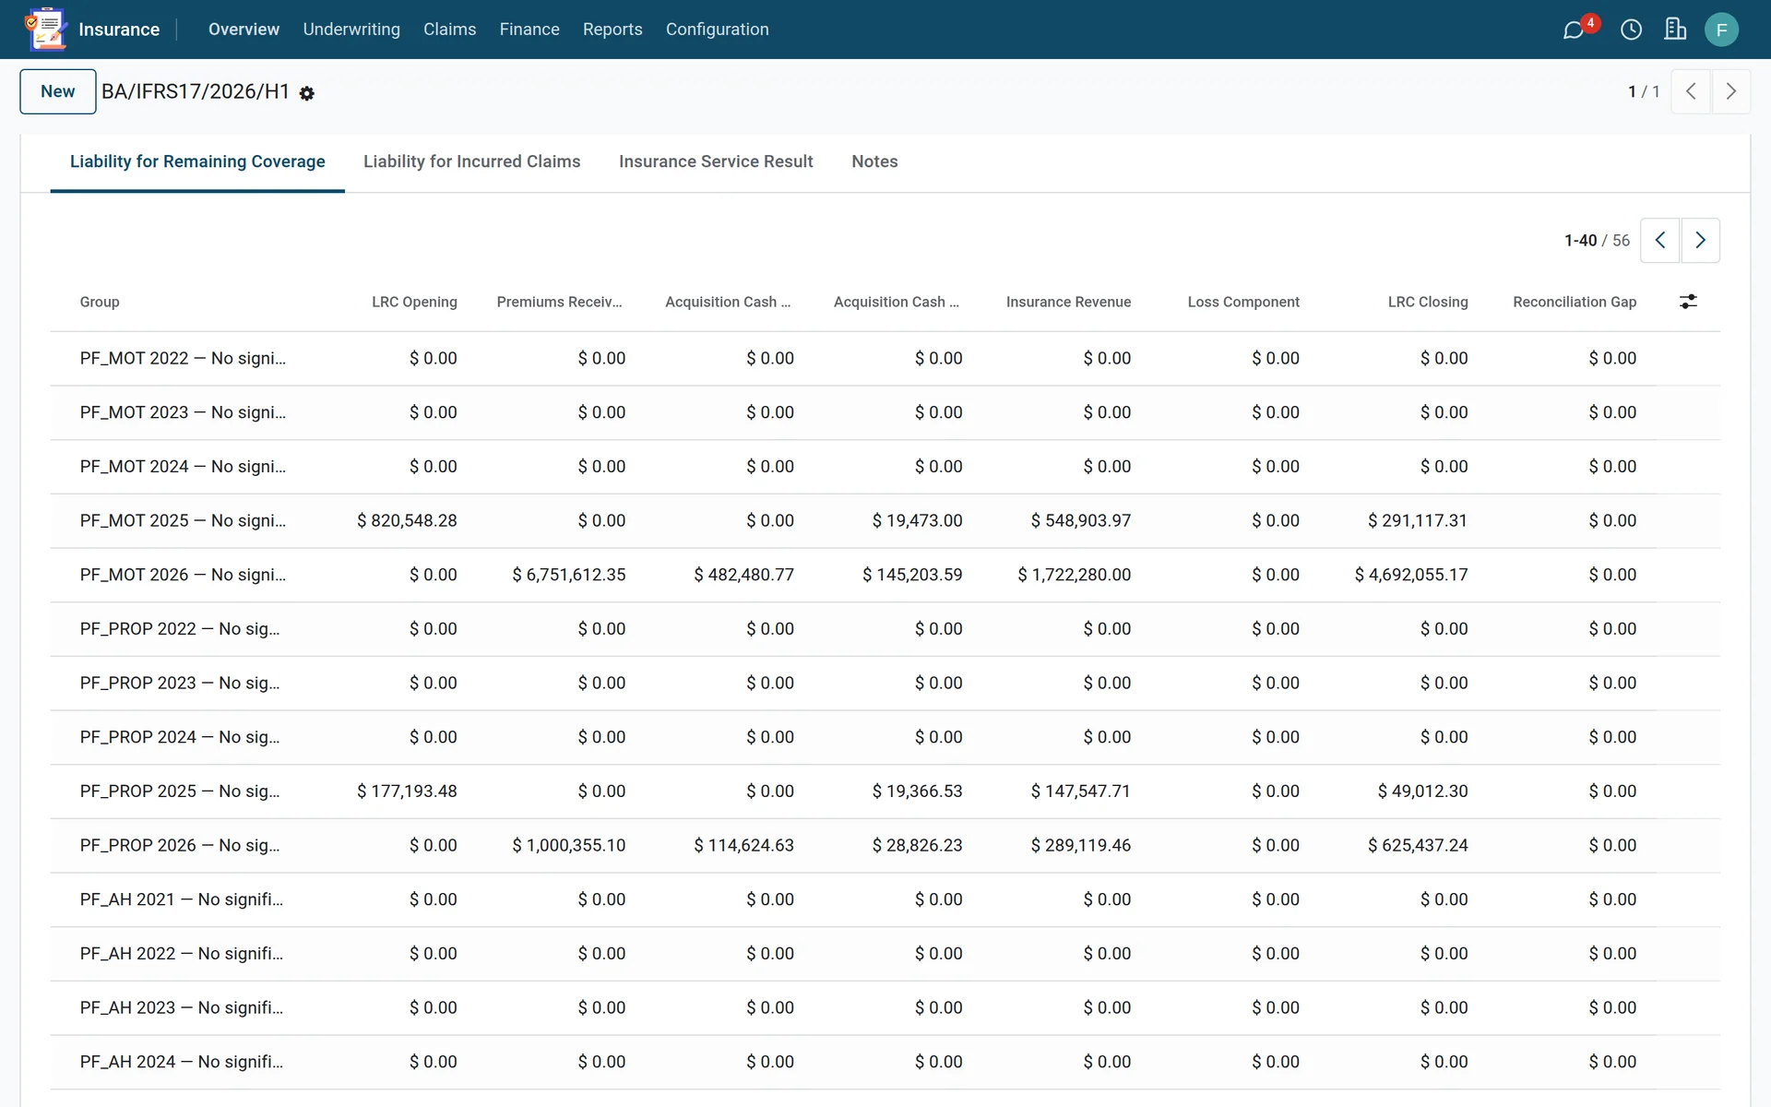Image resolution: width=1771 pixels, height=1107 pixels.
Task: Sort by the Group column header
Action: tap(100, 302)
